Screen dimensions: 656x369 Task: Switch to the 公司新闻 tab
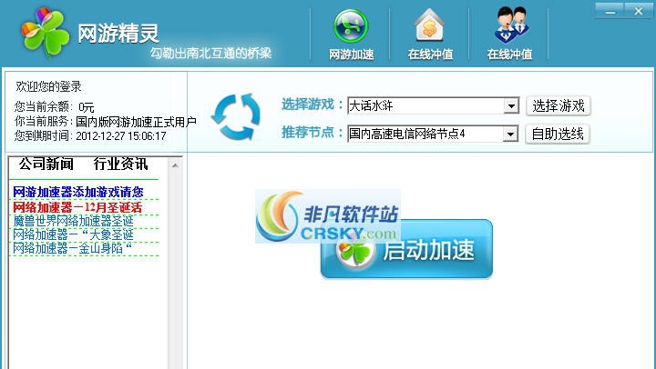46,164
